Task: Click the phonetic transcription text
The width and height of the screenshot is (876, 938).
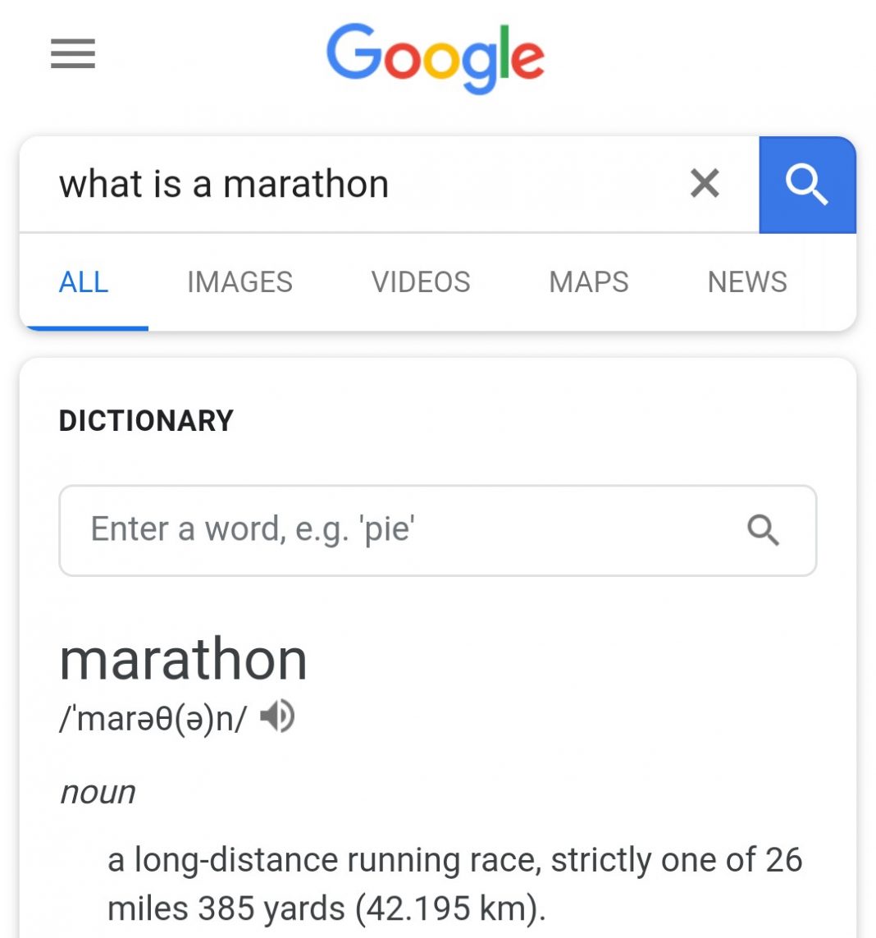Action: tap(153, 719)
